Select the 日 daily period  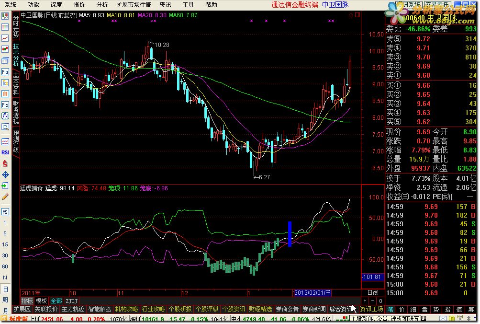pyautogui.click(x=5, y=289)
